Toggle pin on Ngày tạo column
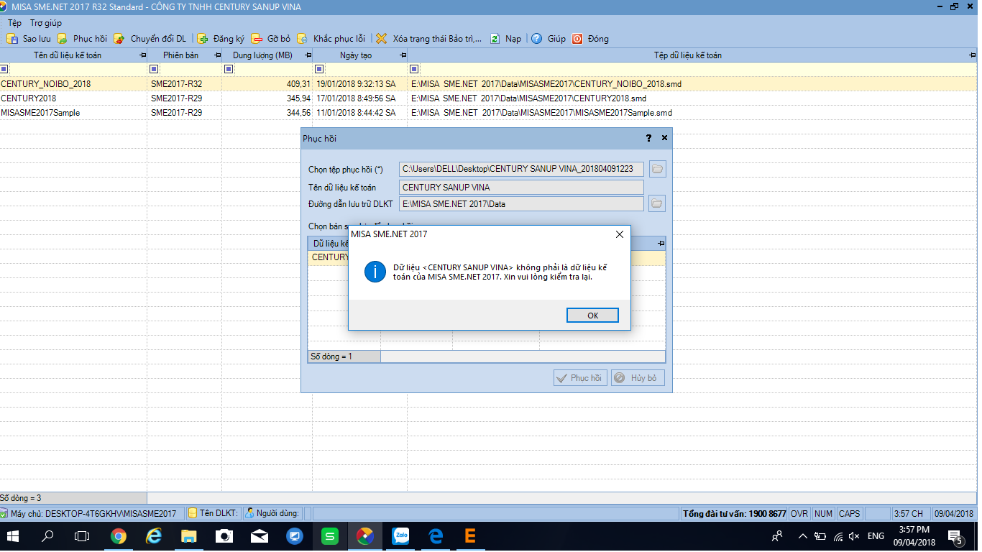 [x=403, y=55]
